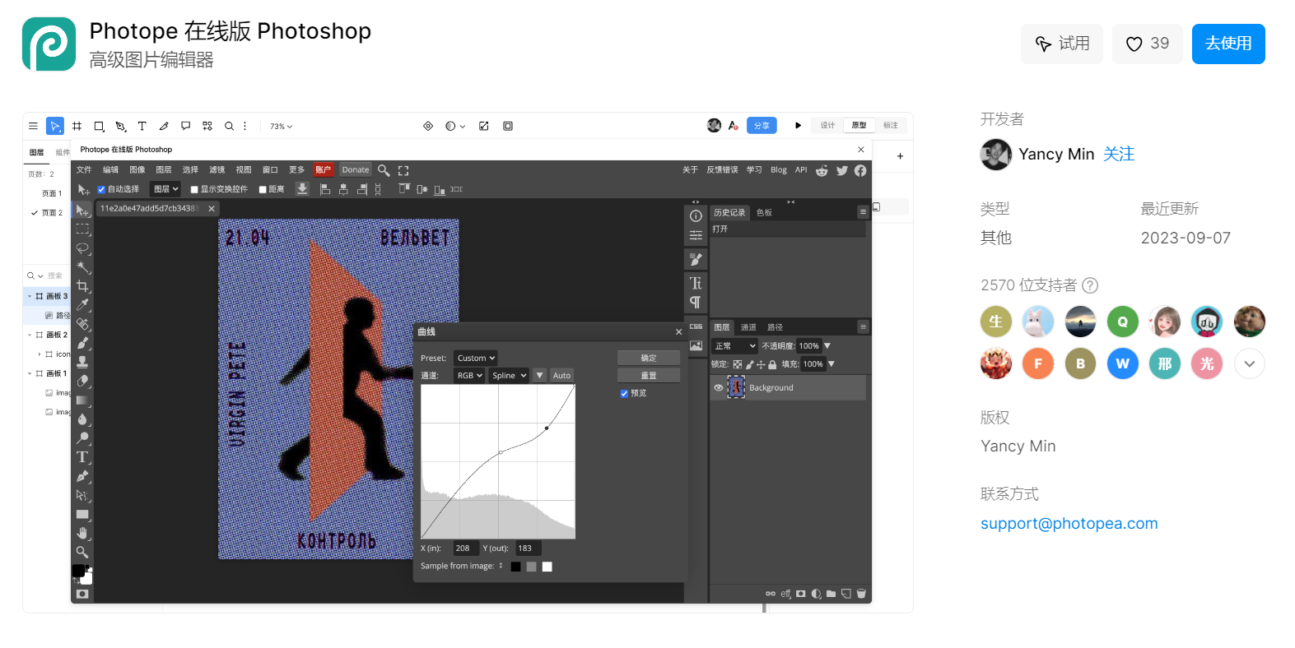Screen dimensions: 1295x648
Task: Select the Clone Stamp tool
Action: [x=82, y=362]
